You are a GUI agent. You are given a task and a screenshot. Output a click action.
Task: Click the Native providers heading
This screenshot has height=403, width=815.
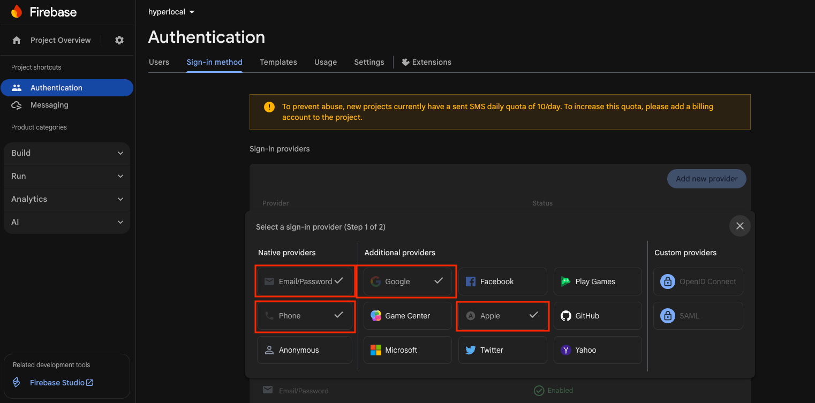(x=287, y=253)
